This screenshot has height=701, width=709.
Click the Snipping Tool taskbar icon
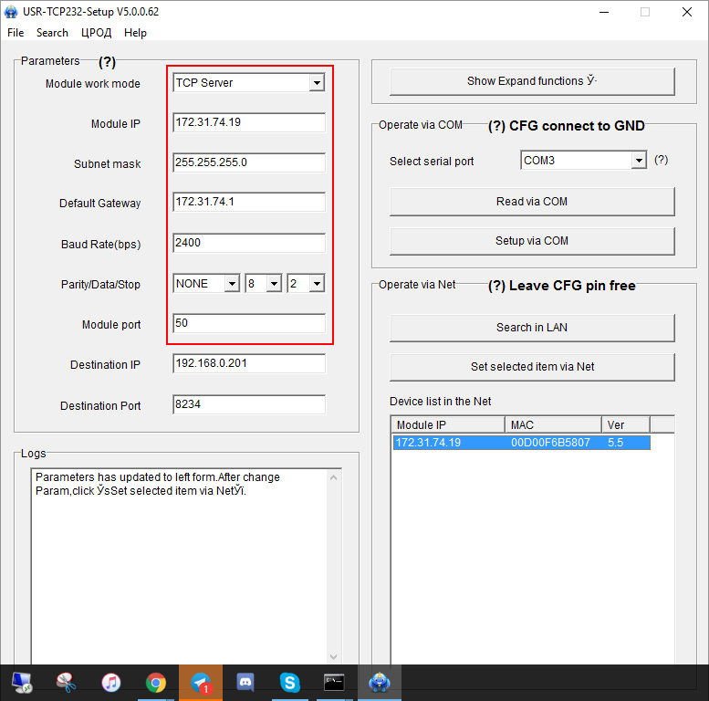(66, 682)
